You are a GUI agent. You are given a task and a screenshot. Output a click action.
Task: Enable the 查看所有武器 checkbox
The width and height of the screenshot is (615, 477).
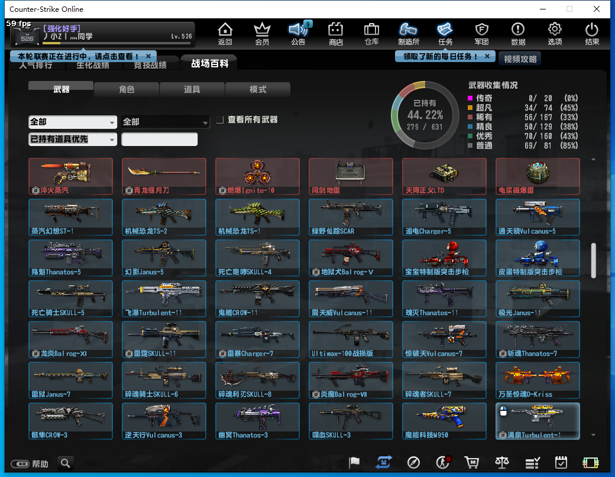(220, 120)
